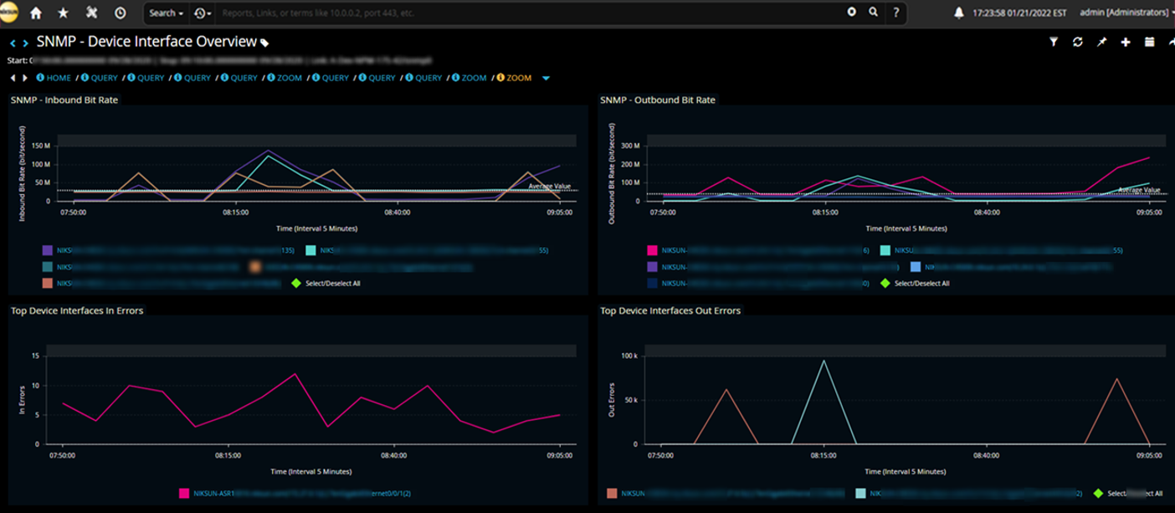Toggle the pink series in Outbound Bit Rate legend
The image size is (1175, 513).
tap(758, 250)
